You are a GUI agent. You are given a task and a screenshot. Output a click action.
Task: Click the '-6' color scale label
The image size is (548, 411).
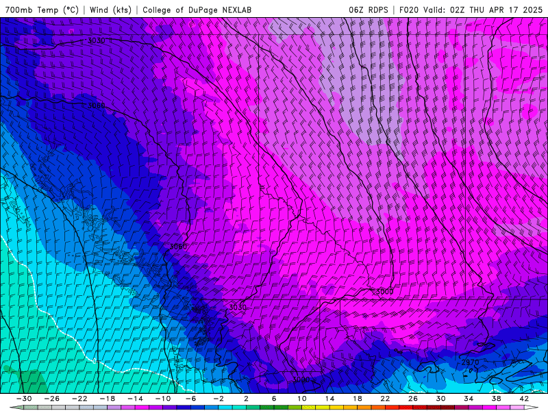coord(190,399)
